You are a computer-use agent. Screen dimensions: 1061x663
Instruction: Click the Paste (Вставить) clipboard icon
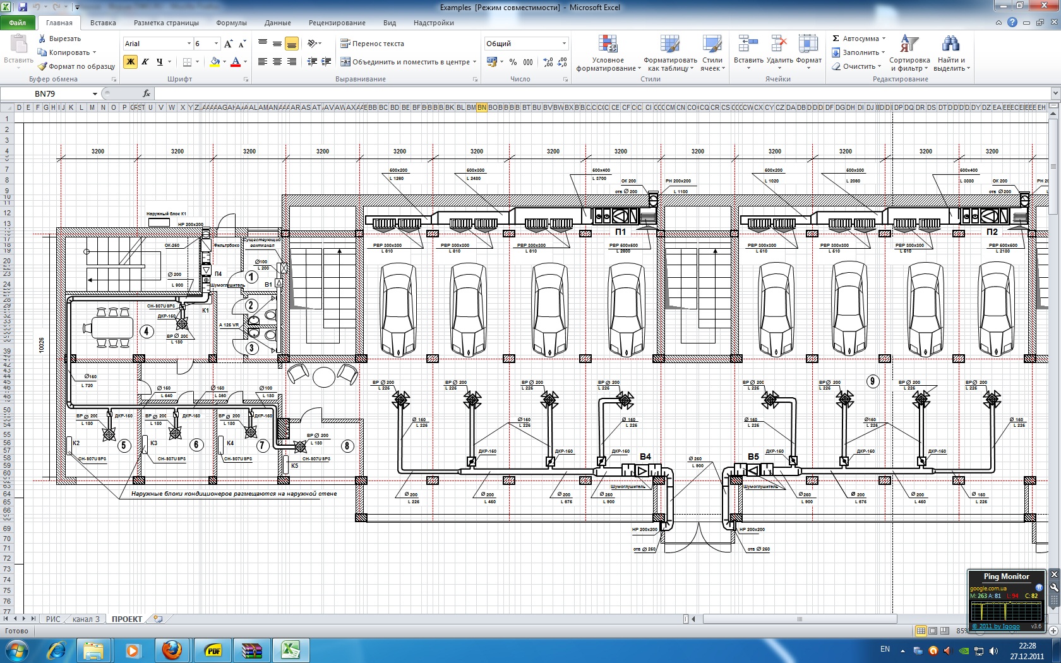point(18,44)
